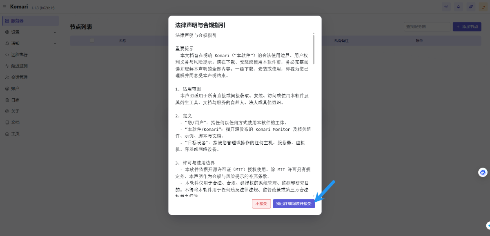Click the 账单 column header

click(419, 41)
